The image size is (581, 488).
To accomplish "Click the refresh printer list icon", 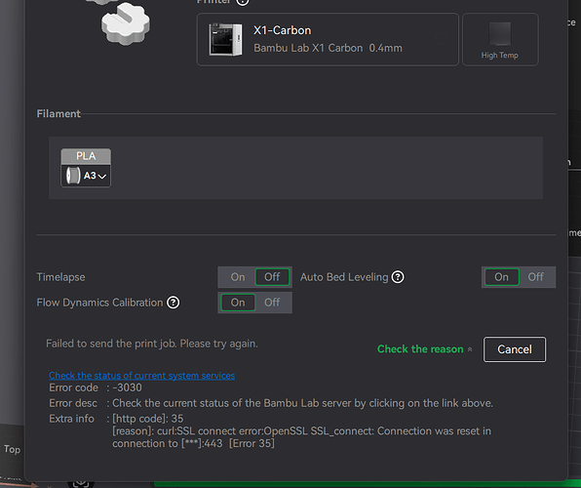I will point(442,39).
